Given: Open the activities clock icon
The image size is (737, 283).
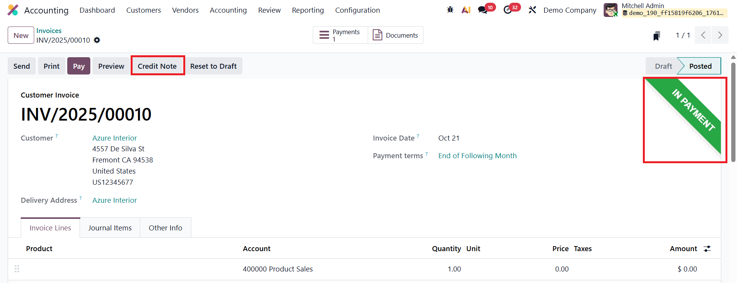Looking at the screenshot, I should coord(508,10).
